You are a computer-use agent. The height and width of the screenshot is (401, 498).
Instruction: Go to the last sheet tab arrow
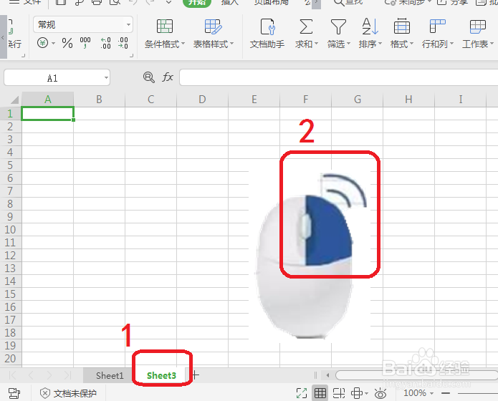coord(67,375)
